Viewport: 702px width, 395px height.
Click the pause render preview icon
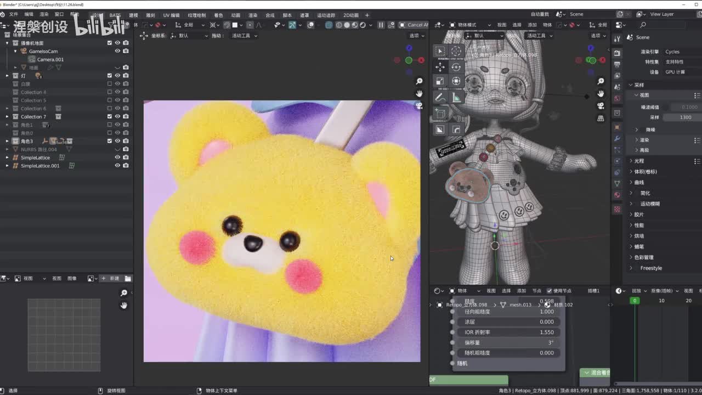click(381, 25)
